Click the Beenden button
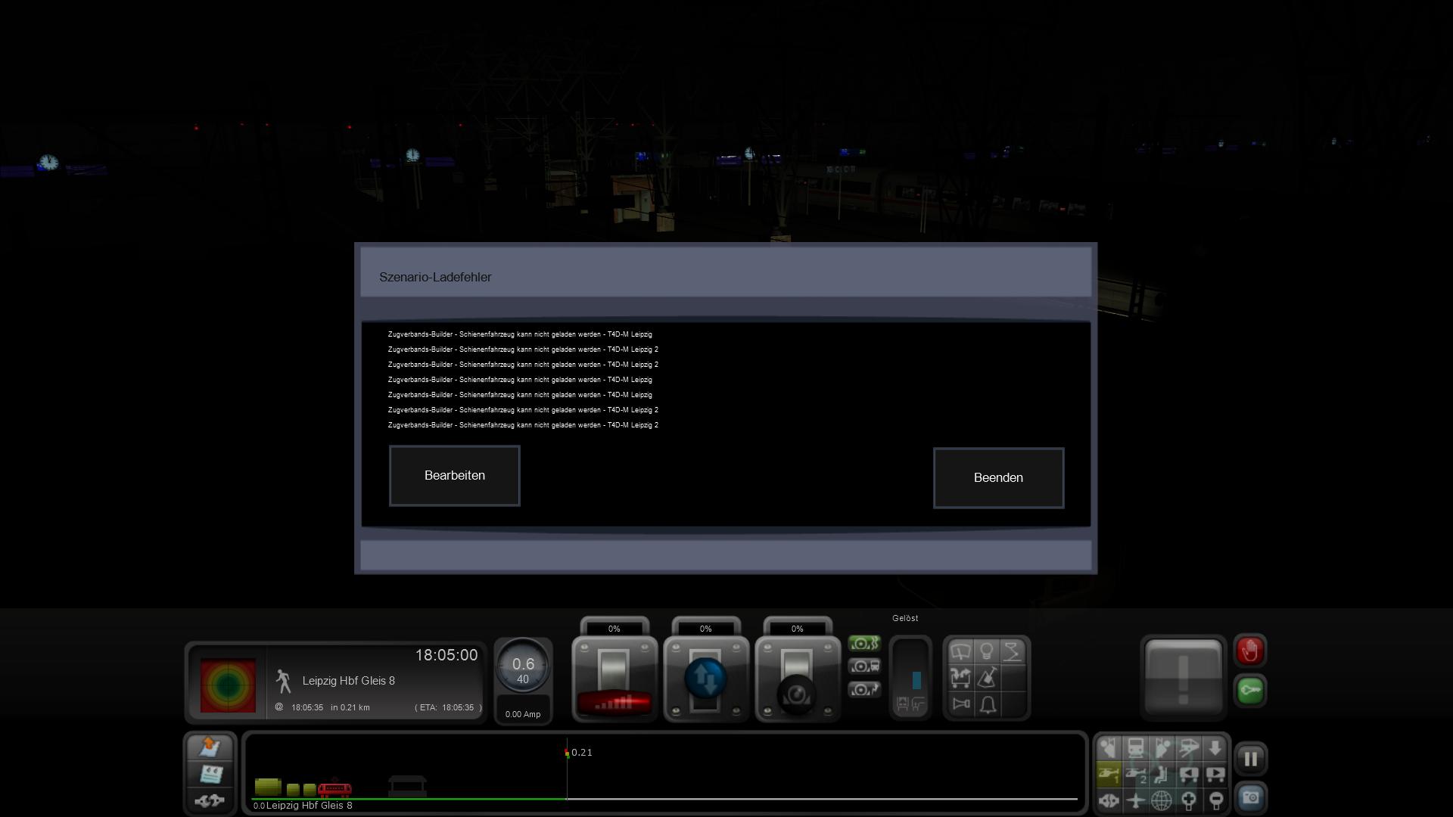The width and height of the screenshot is (1453, 817). tap(997, 478)
